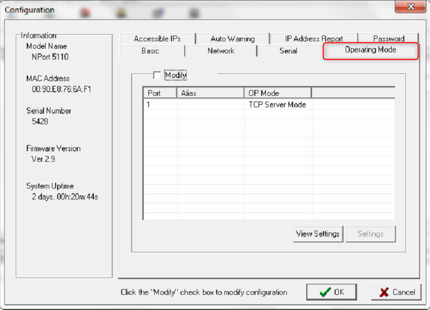Select the Serial tab
This screenshot has height=310, width=430.
point(288,51)
